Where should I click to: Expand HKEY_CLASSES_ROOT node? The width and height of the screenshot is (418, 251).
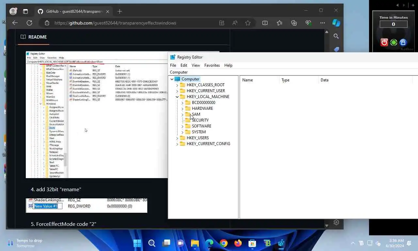click(x=177, y=85)
